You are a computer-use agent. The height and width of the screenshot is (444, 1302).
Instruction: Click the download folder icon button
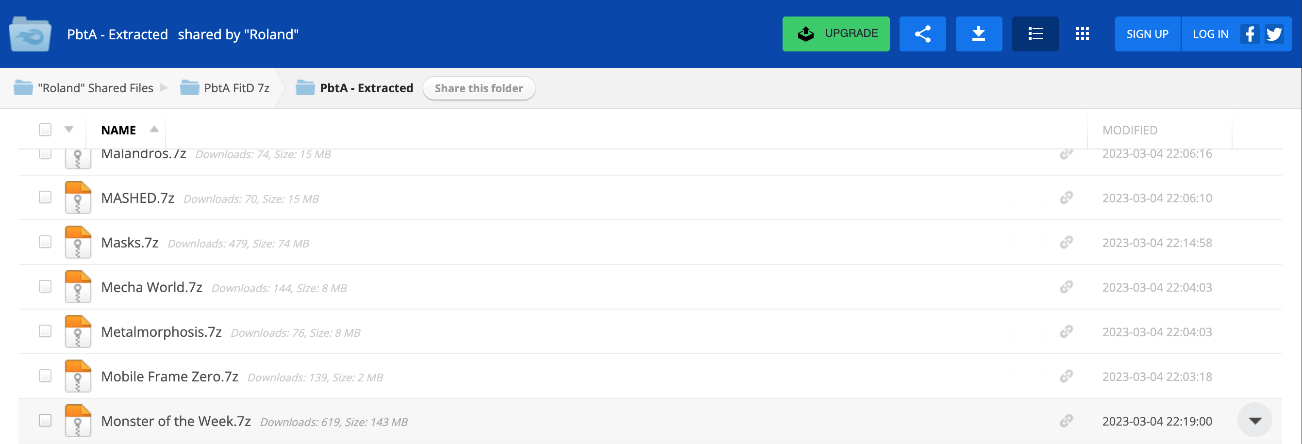click(x=979, y=34)
